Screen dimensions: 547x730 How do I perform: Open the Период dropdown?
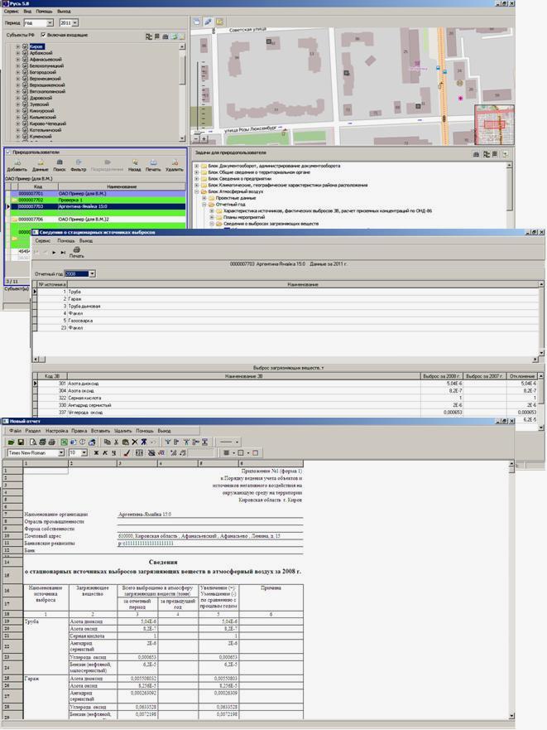[50, 23]
